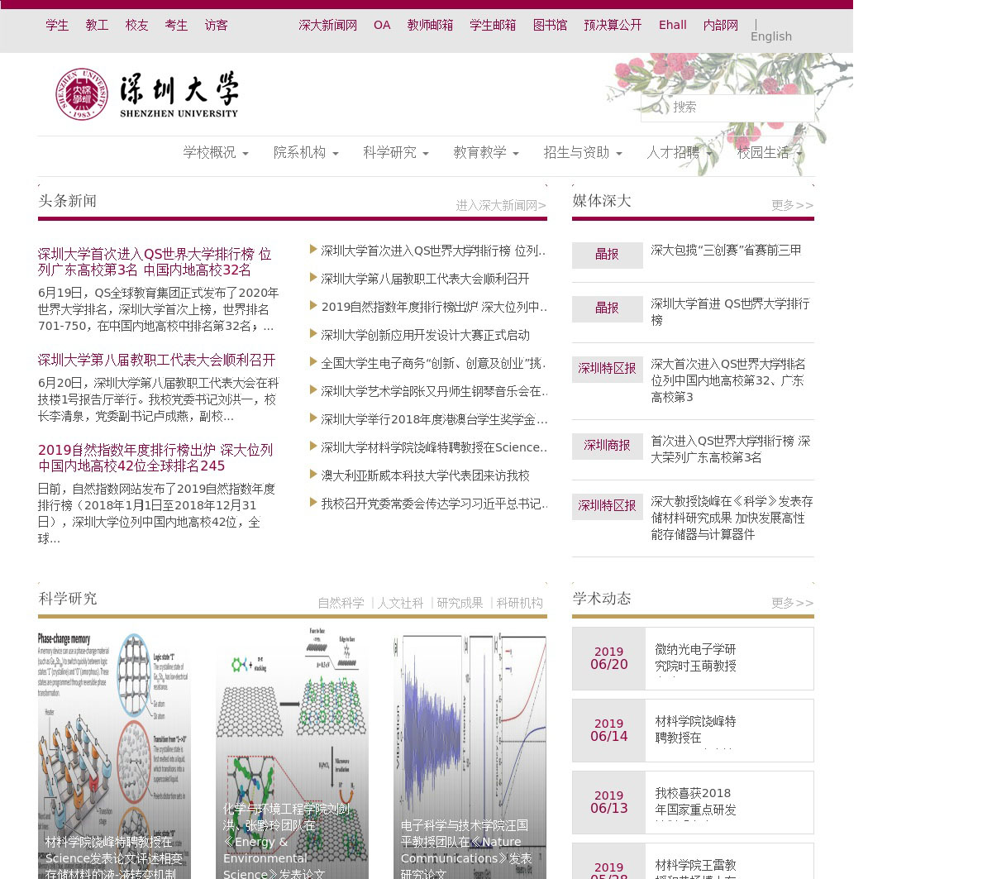This screenshot has width=992, height=879.
Task: Click arrow bullet beside 深圳大学材料学院饶峰特聘教授
Action: pos(314,447)
